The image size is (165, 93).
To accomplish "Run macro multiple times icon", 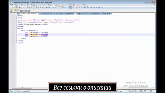I will (x=85, y=7).
